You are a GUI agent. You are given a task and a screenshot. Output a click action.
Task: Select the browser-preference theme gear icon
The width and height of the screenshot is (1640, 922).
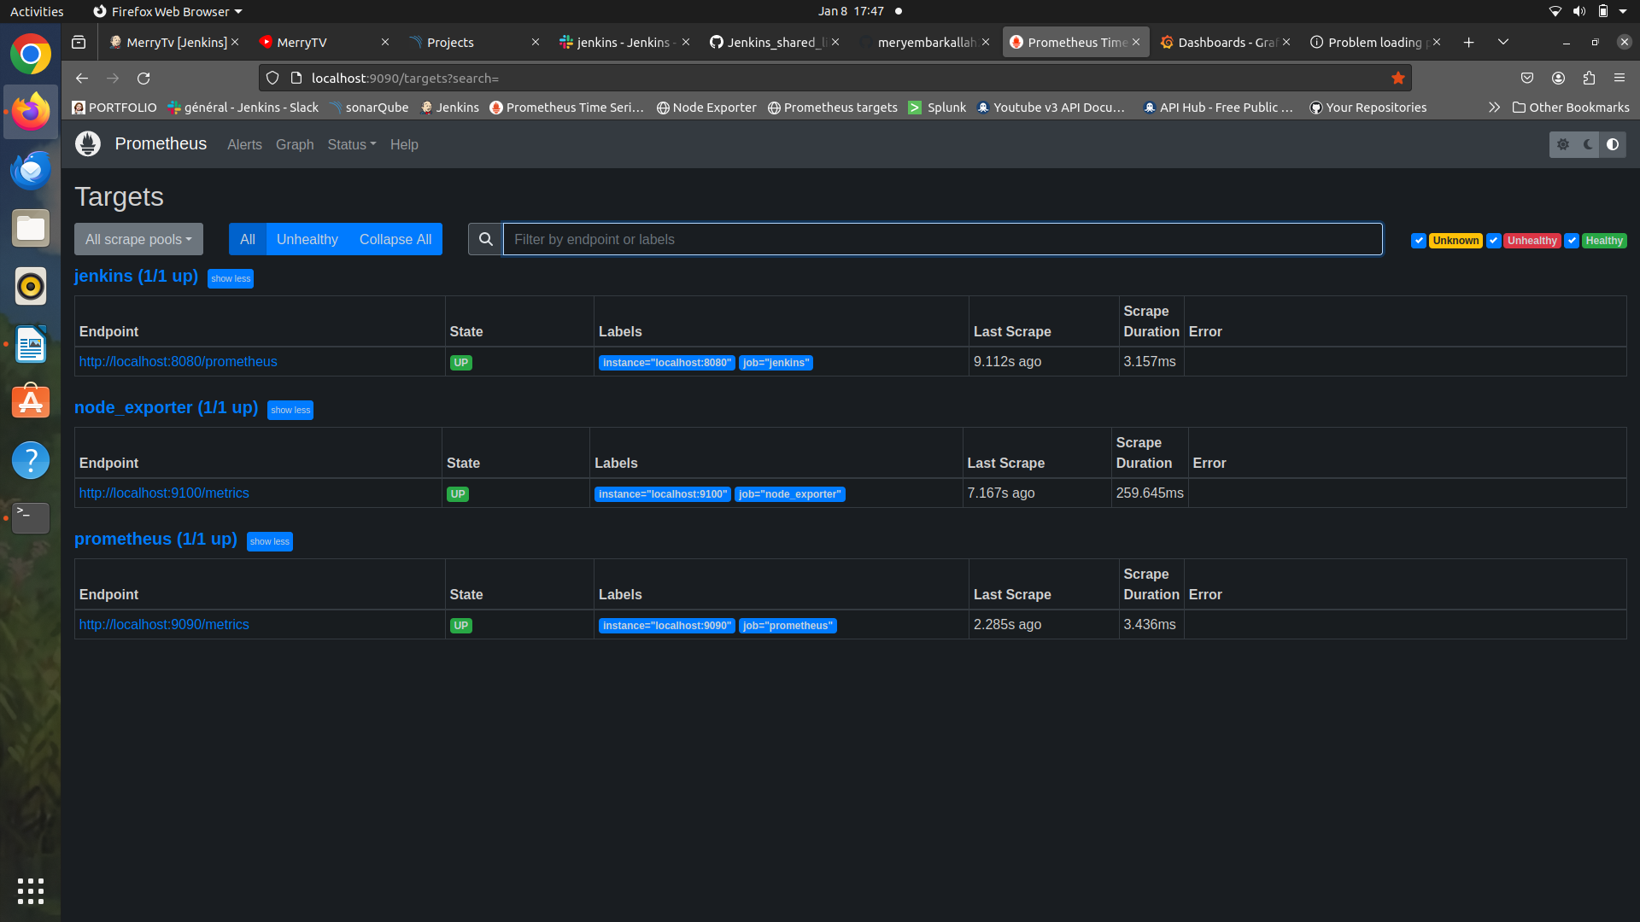pos(1563,144)
